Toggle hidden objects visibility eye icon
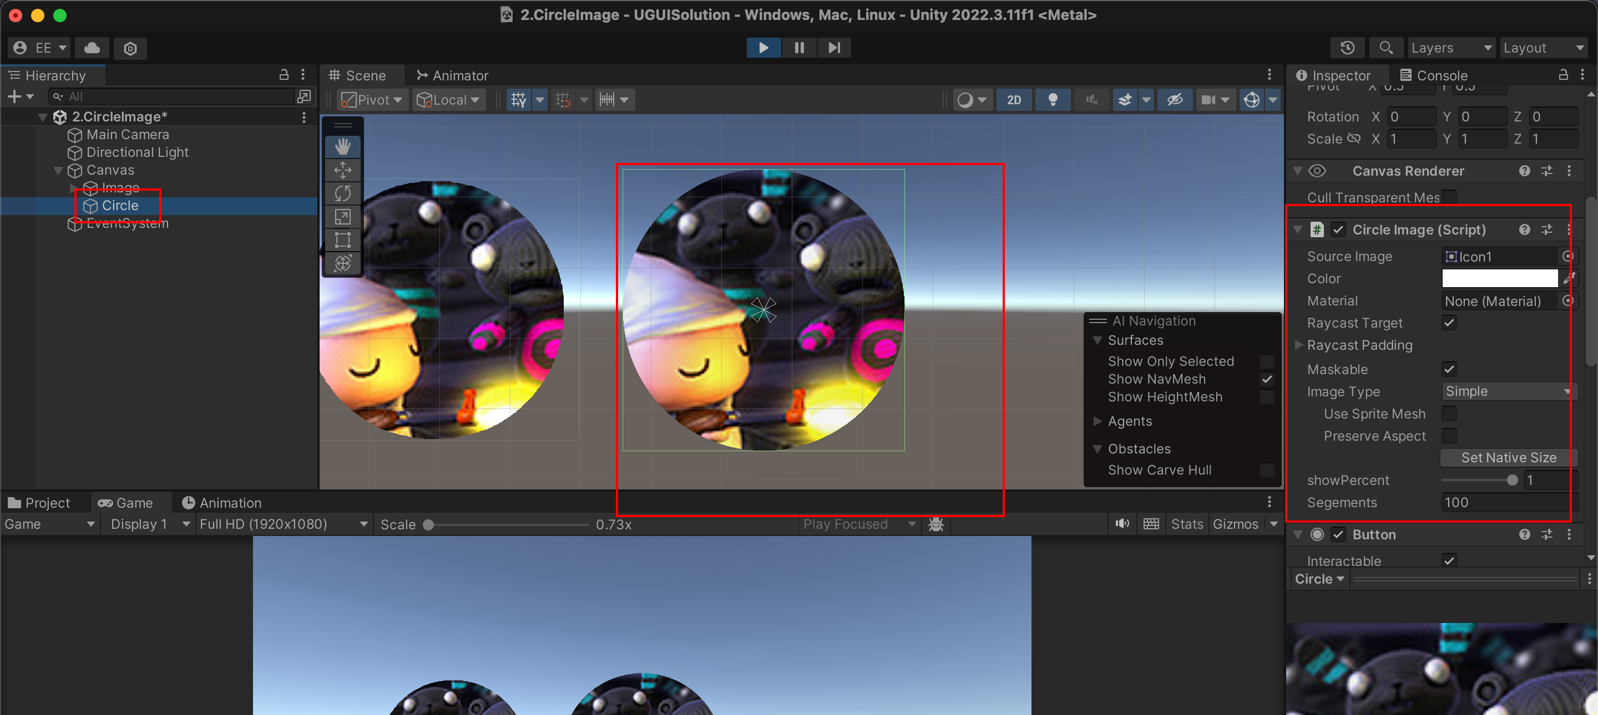 pos(1174,100)
